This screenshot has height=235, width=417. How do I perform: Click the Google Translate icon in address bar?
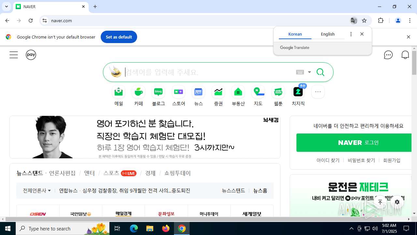pos(353,21)
